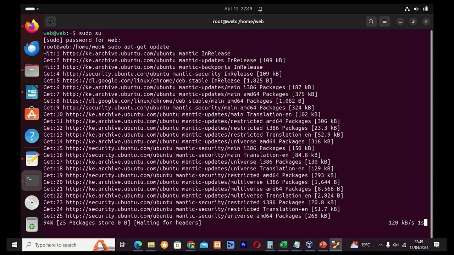Launch Firefox from the Ubuntu dock
454x255 pixels.
[32, 27]
